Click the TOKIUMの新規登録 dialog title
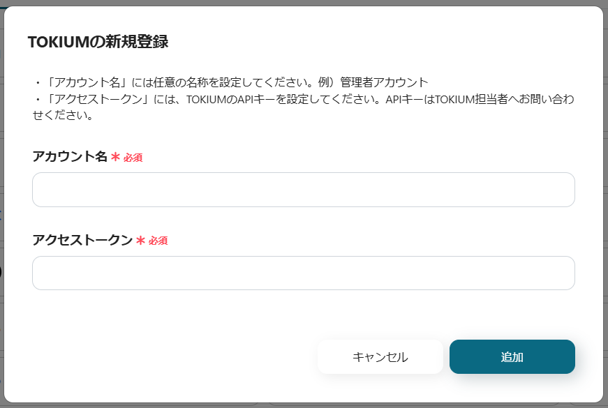This screenshot has height=408, width=608. click(x=98, y=42)
